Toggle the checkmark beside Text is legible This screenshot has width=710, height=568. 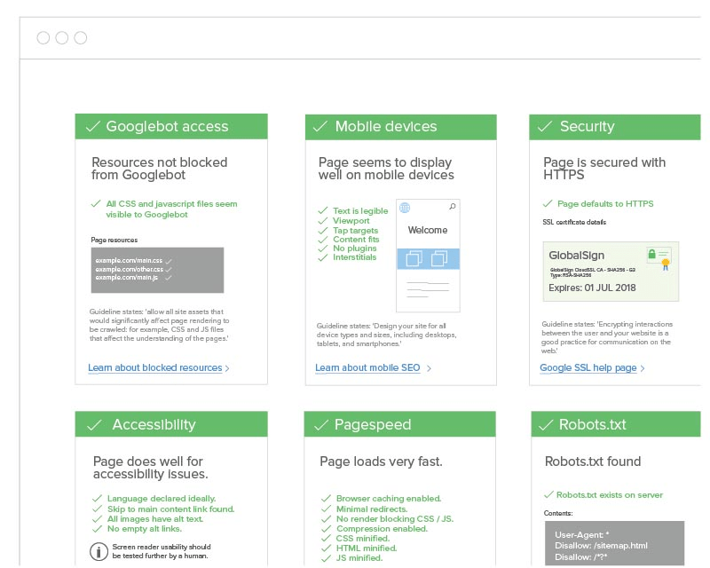(323, 211)
